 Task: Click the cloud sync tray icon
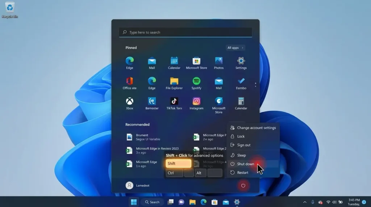click(x=320, y=202)
